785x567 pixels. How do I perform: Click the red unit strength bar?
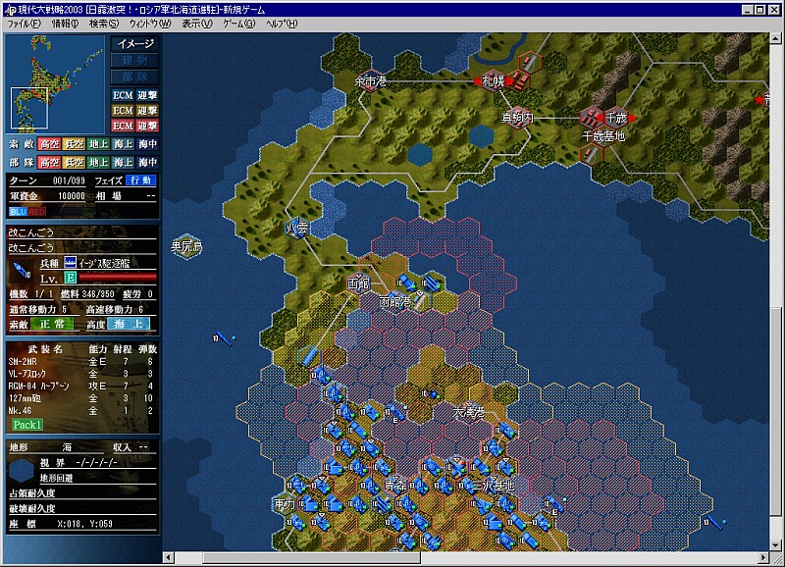coord(118,277)
